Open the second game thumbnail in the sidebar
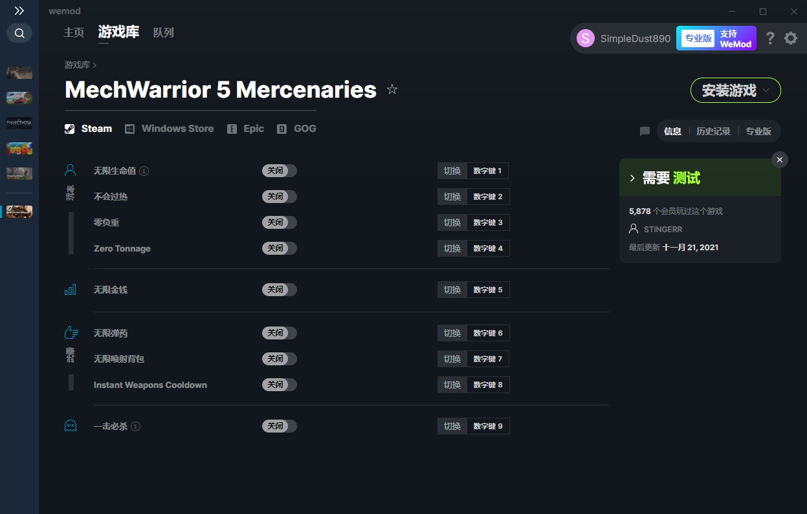This screenshot has width=807, height=514. click(x=19, y=98)
